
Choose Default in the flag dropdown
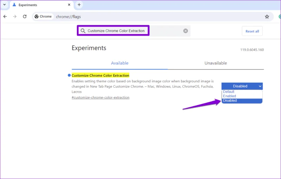click(242, 92)
